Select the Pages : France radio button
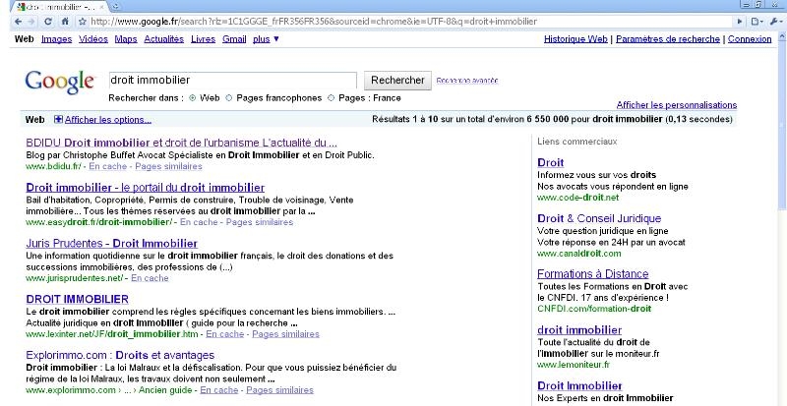Screen dimensions: 787x406 pyautogui.click(x=331, y=98)
